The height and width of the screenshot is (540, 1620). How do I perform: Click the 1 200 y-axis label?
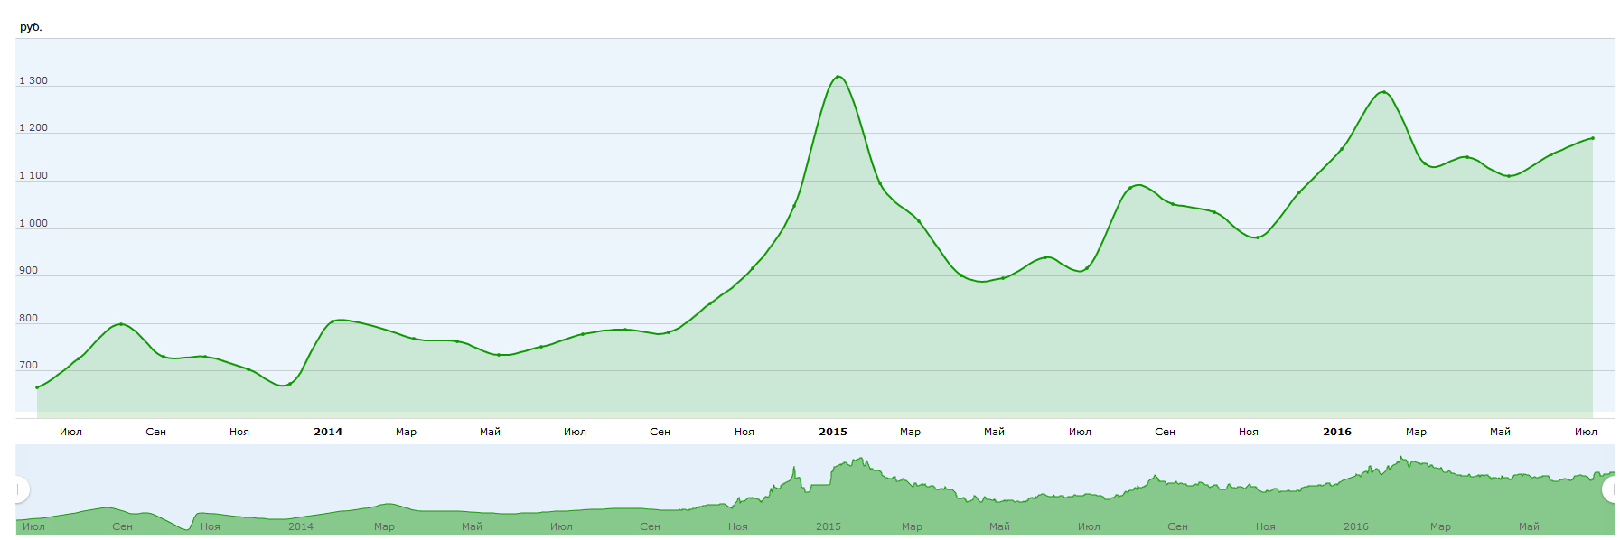click(33, 127)
